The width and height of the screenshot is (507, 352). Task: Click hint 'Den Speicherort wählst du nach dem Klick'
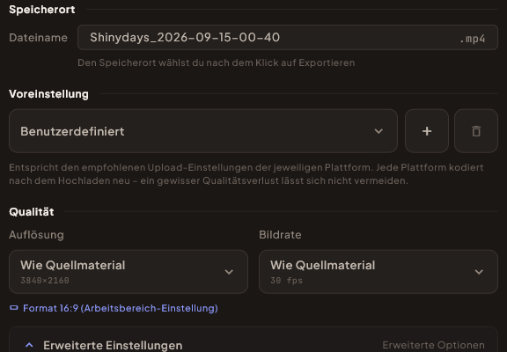tap(216, 62)
